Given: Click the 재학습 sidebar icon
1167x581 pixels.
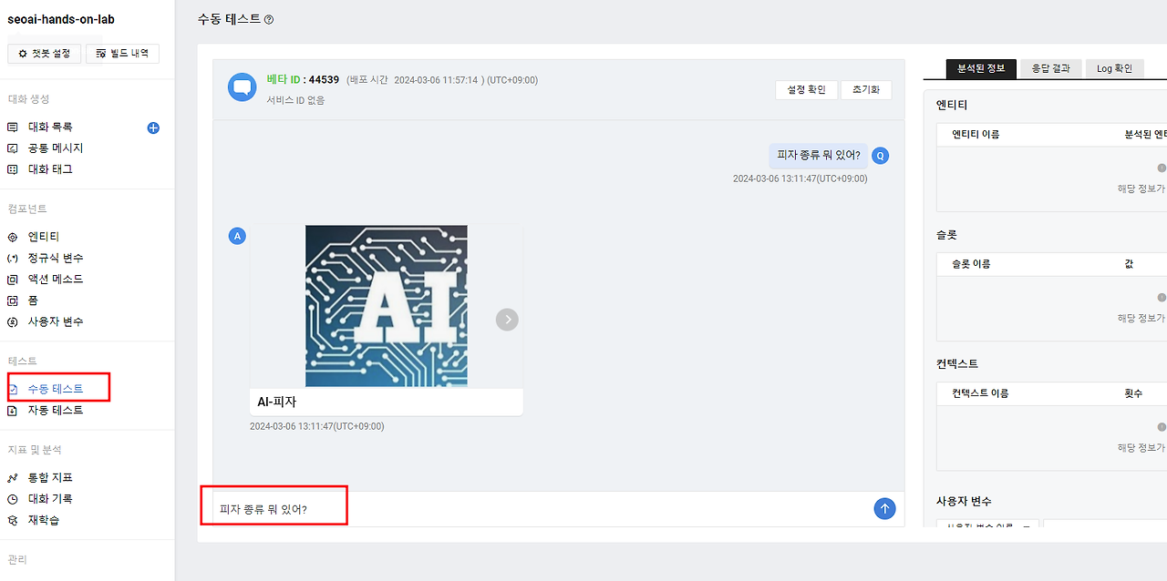Looking at the screenshot, I should [x=13, y=520].
